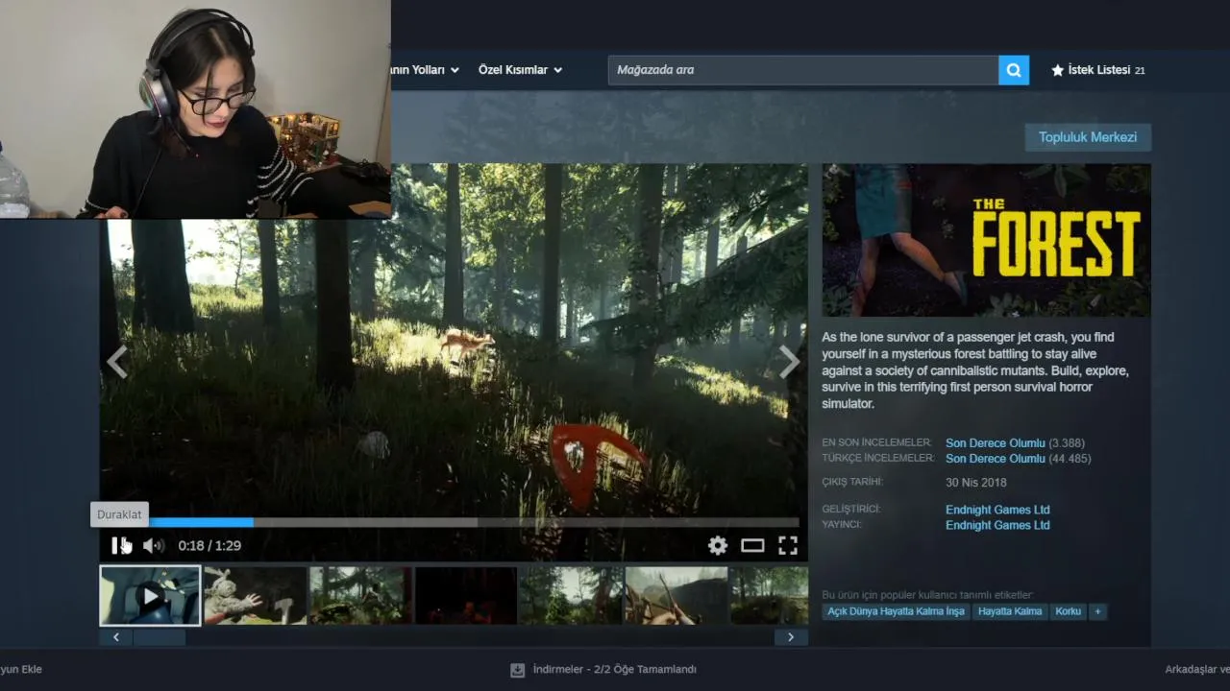Expand the Özel Kısımlar dropdown

point(520,70)
